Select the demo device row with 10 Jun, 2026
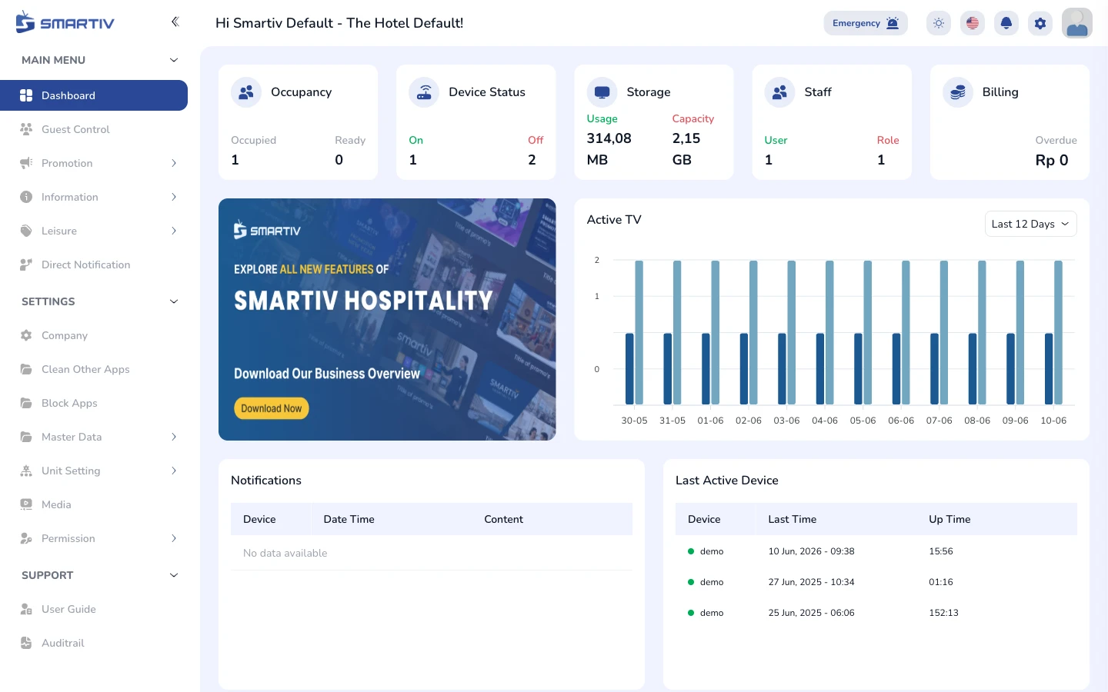1108x692 pixels. click(x=876, y=551)
